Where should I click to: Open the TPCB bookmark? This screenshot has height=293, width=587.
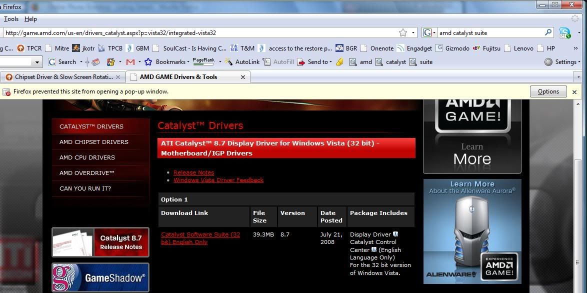(x=110, y=48)
